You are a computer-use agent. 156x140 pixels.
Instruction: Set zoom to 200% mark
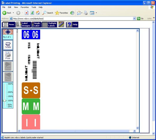coord(10,92)
